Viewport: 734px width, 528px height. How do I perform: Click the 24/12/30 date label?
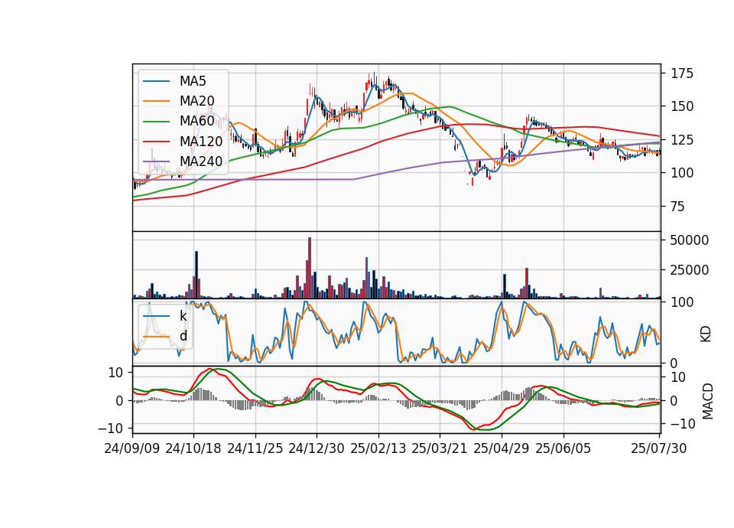pyautogui.click(x=317, y=448)
